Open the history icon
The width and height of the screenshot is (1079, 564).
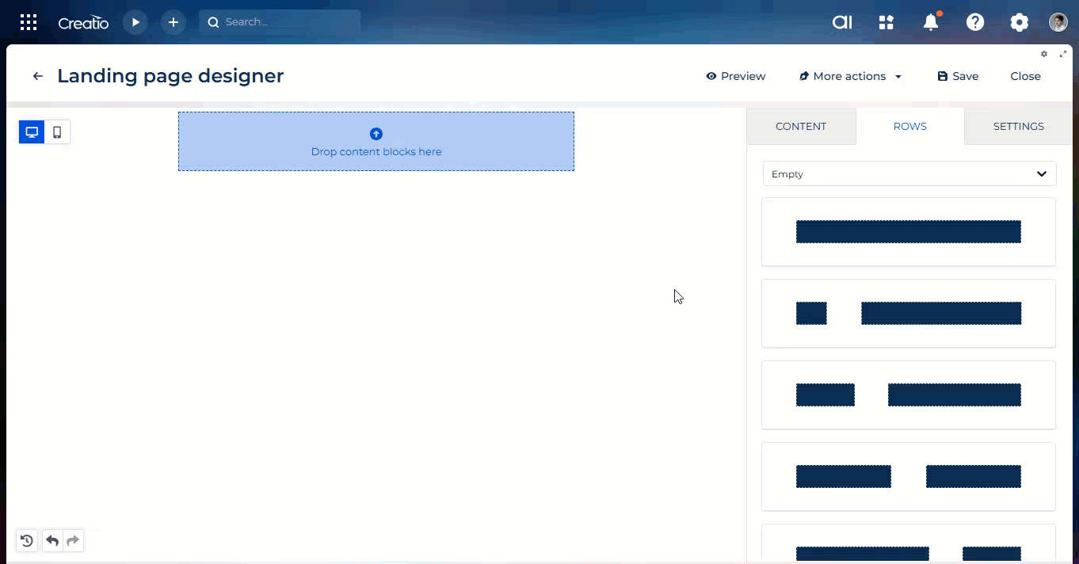pyautogui.click(x=27, y=541)
